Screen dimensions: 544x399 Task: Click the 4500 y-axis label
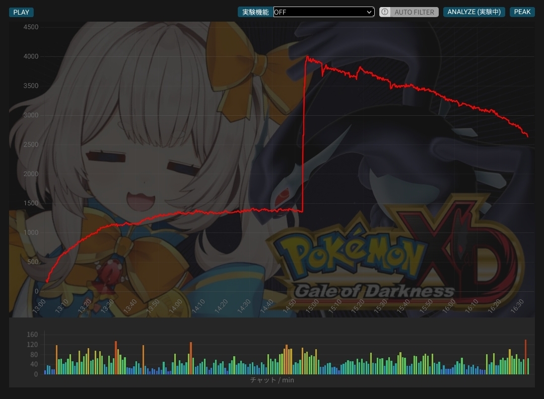coord(31,27)
